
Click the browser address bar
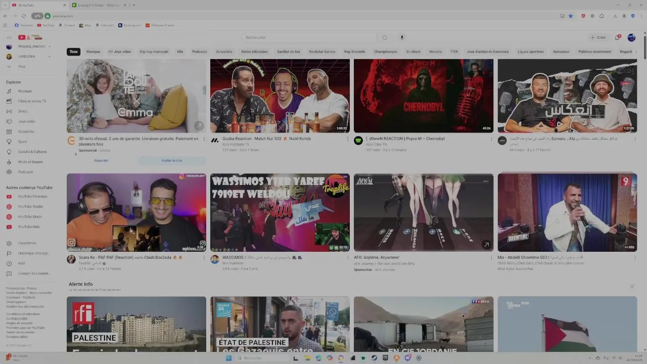click(x=303, y=16)
